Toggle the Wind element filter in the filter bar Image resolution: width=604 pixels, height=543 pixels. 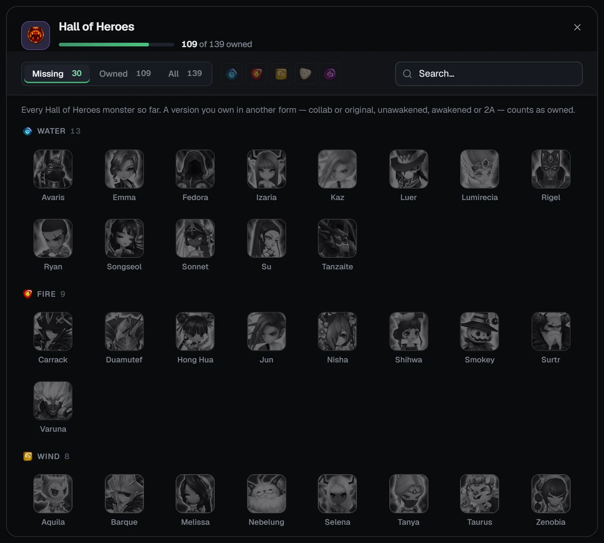[281, 74]
